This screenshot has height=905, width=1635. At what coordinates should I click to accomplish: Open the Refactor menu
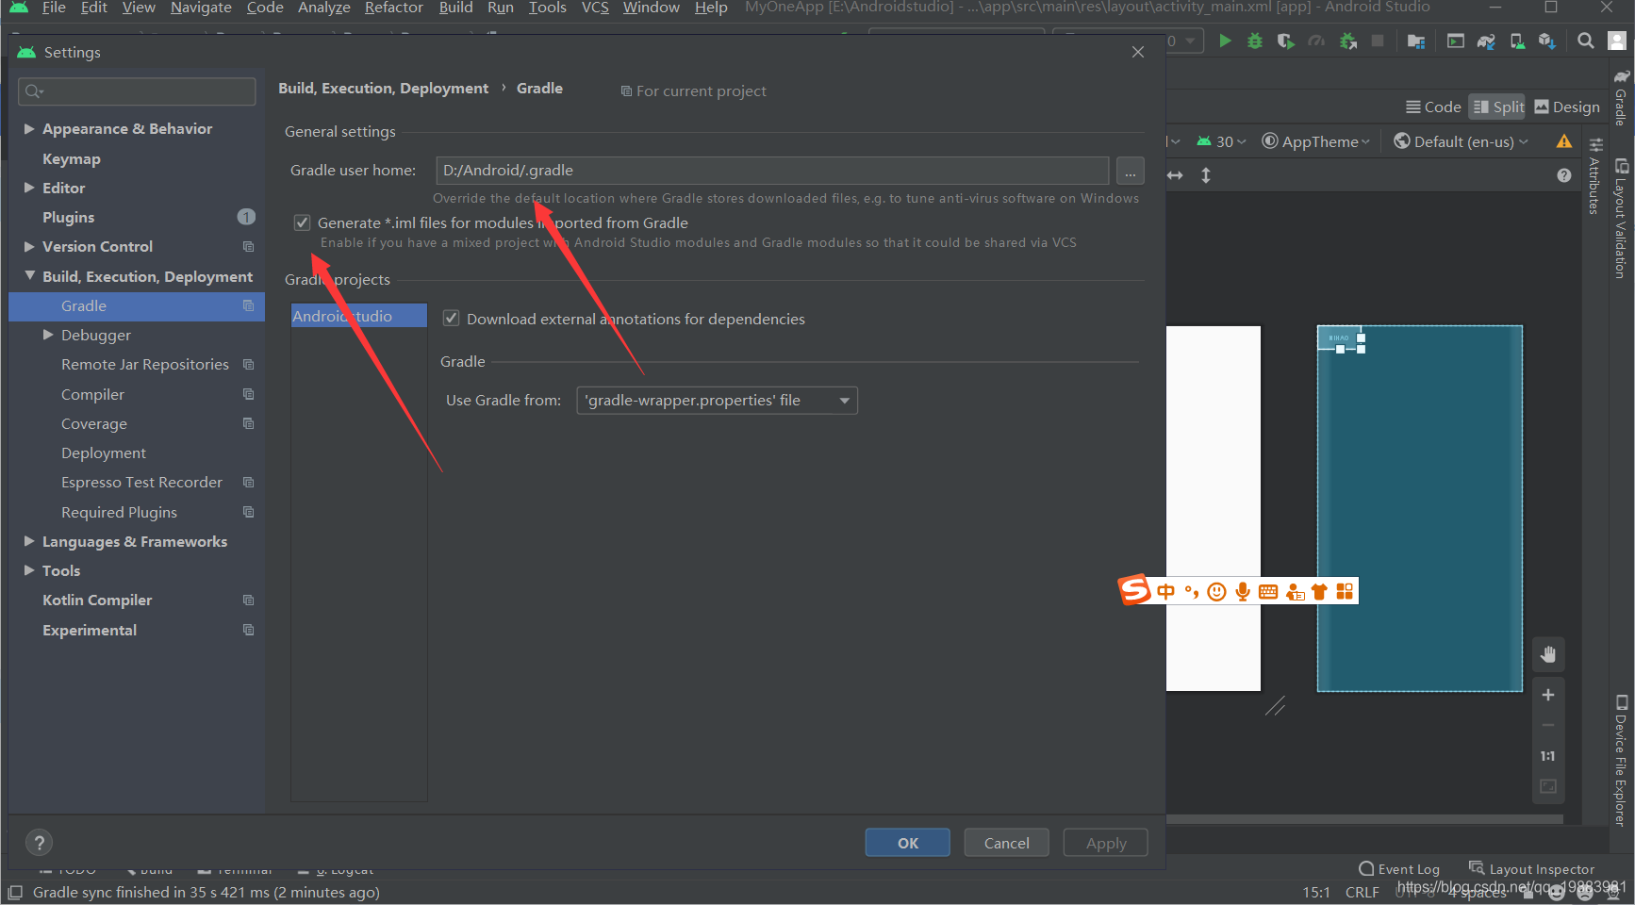(394, 8)
